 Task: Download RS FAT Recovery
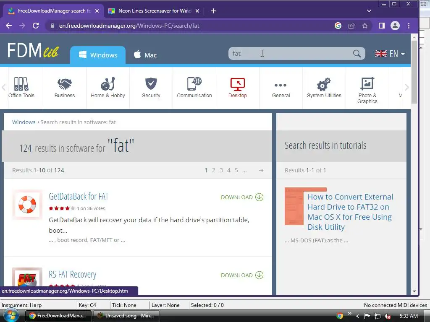point(242,275)
